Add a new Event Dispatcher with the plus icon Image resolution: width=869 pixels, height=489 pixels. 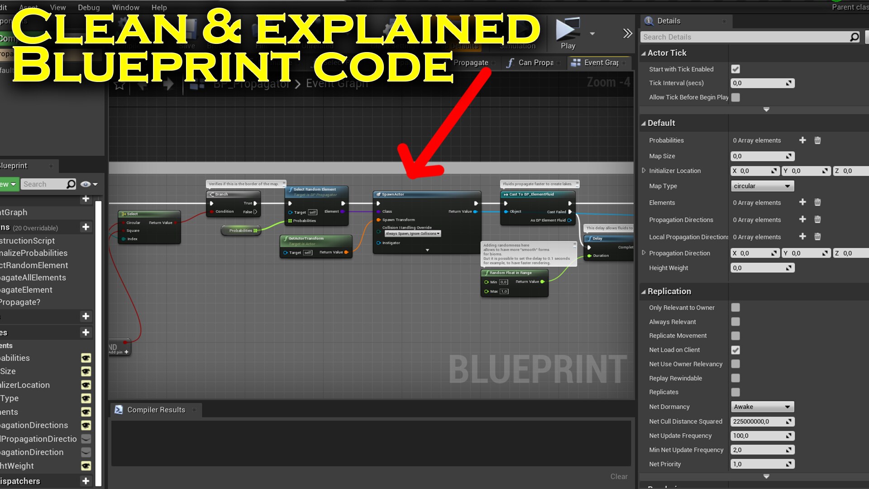coord(86,481)
